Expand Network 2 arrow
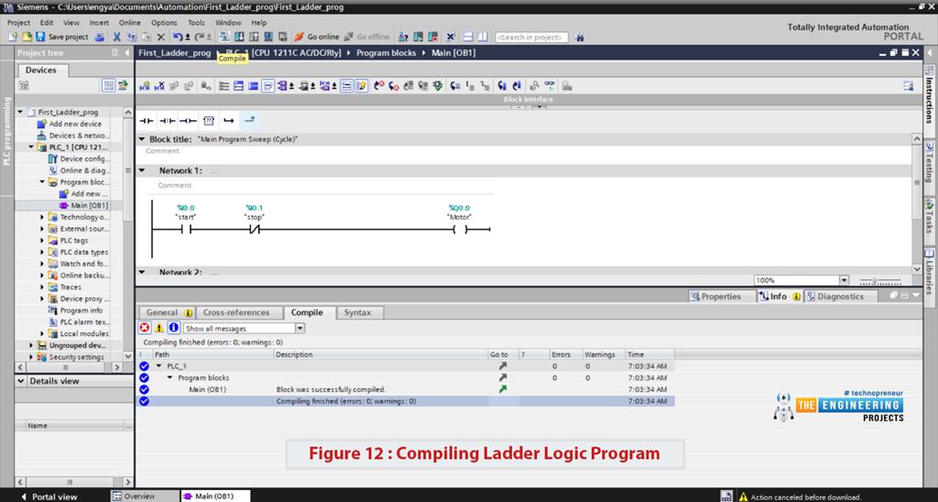The width and height of the screenshot is (938, 502). [142, 272]
